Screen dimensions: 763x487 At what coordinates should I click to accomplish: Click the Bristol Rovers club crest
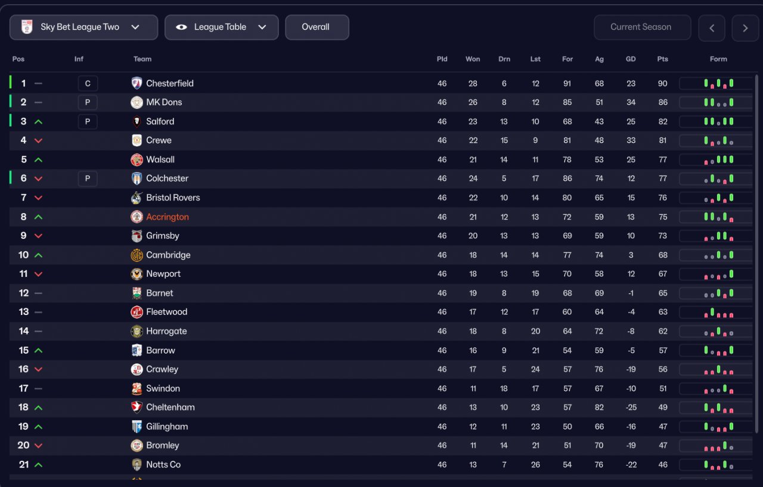click(137, 198)
